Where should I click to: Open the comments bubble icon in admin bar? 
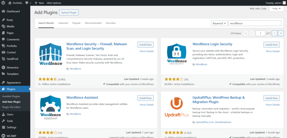27,3
